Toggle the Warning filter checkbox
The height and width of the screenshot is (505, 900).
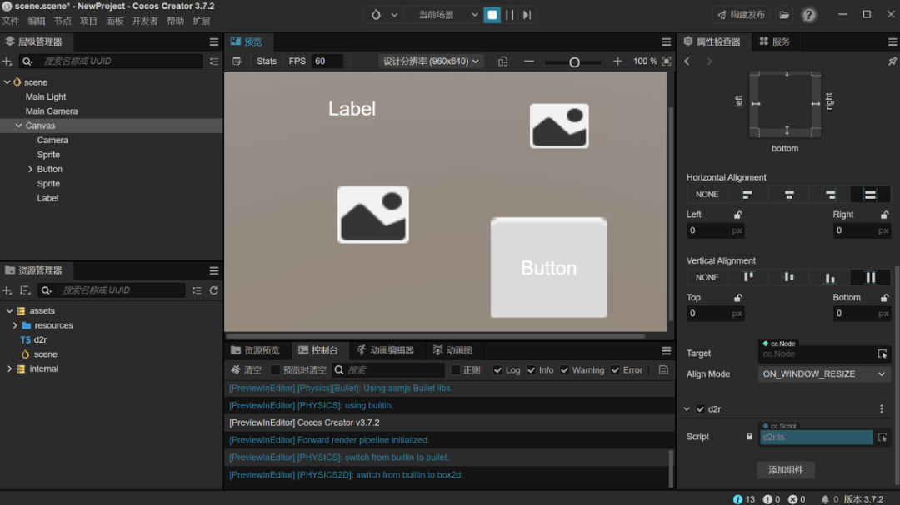point(565,370)
